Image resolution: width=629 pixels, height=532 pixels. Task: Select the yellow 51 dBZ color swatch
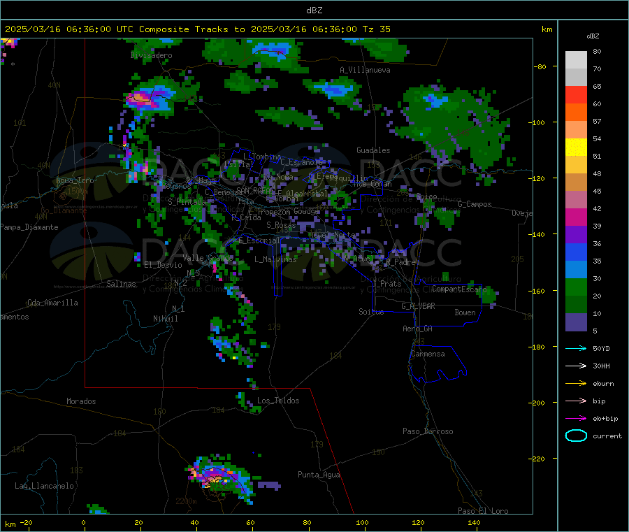click(576, 148)
